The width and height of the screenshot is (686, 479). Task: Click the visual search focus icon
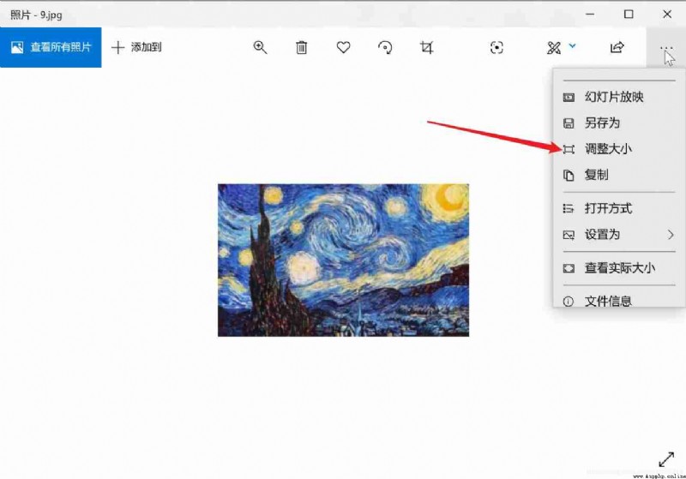click(496, 47)
